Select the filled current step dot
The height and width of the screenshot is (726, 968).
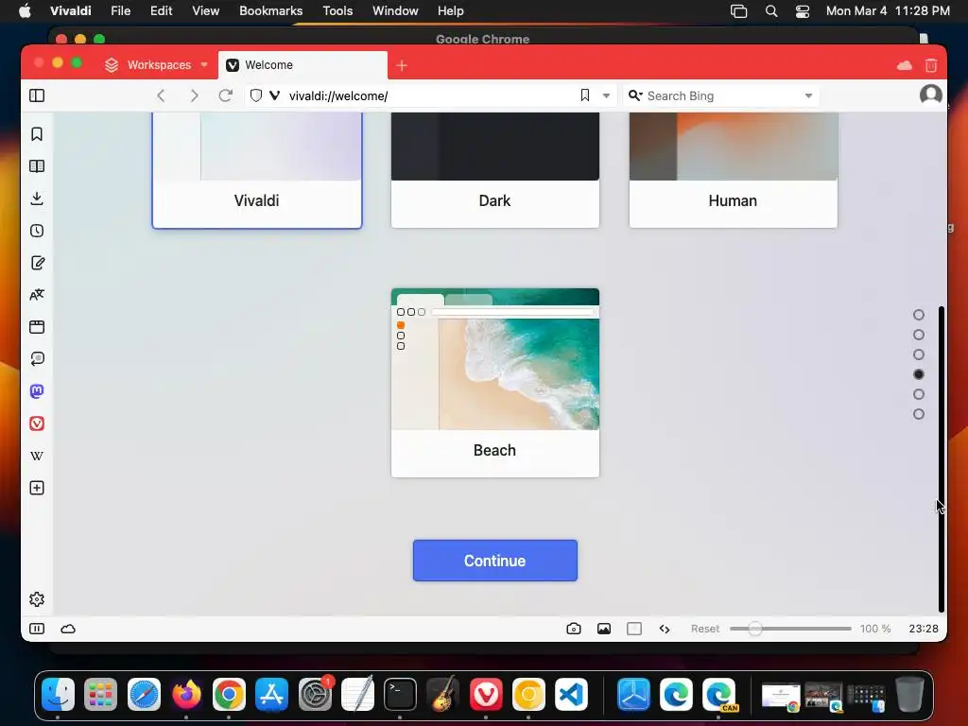[919, 374]
